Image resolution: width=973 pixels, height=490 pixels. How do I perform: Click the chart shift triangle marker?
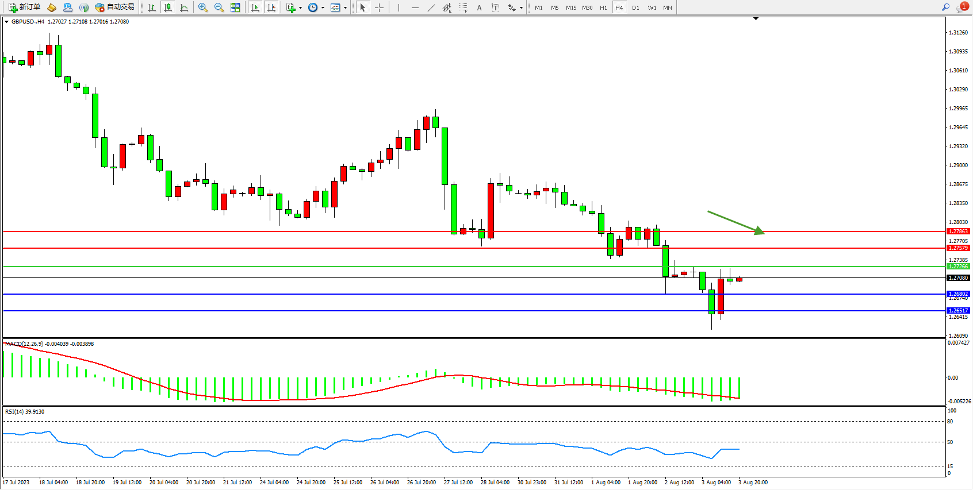(756, 19)
